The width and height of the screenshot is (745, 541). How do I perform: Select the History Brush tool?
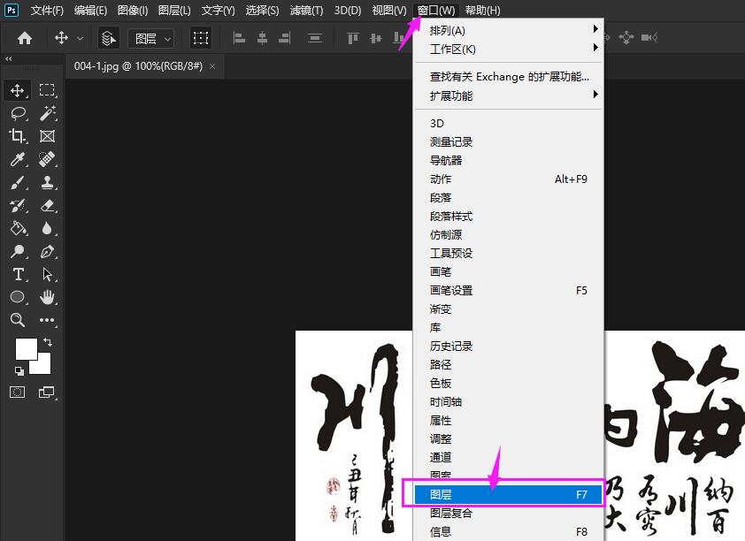pos(18,205)
